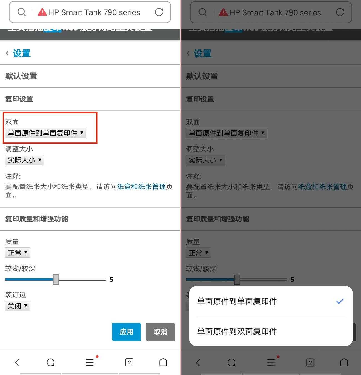Tap the red warning triangle in left address bar
This screenshot has width=361, height=375.
pos(42,12)
